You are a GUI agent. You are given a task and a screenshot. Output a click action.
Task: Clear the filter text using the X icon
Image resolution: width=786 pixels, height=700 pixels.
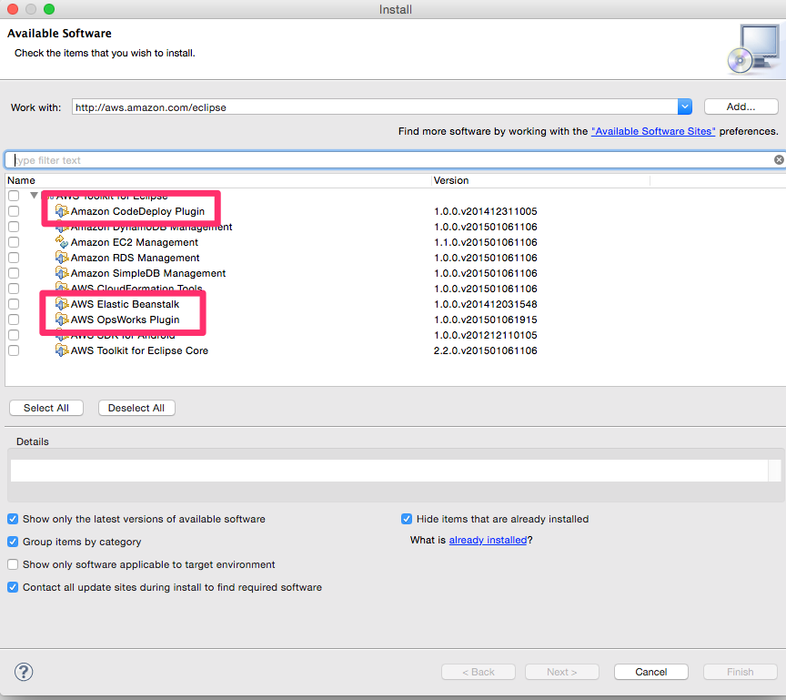coord(778,158)
